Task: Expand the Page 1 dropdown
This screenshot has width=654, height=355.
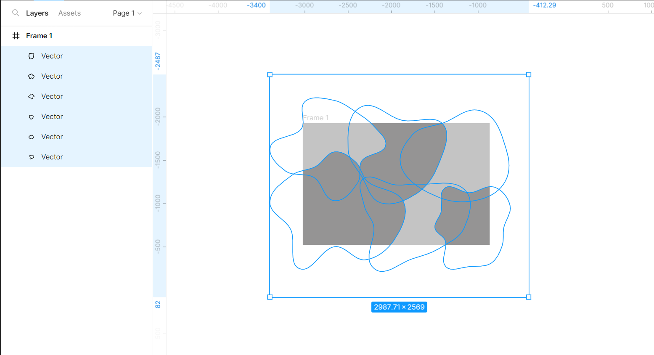Action: pos(127,13)
